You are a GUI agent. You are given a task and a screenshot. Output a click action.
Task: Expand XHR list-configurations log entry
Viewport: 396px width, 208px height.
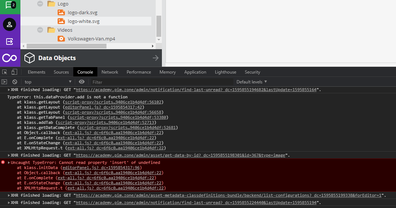pos(9,195)
